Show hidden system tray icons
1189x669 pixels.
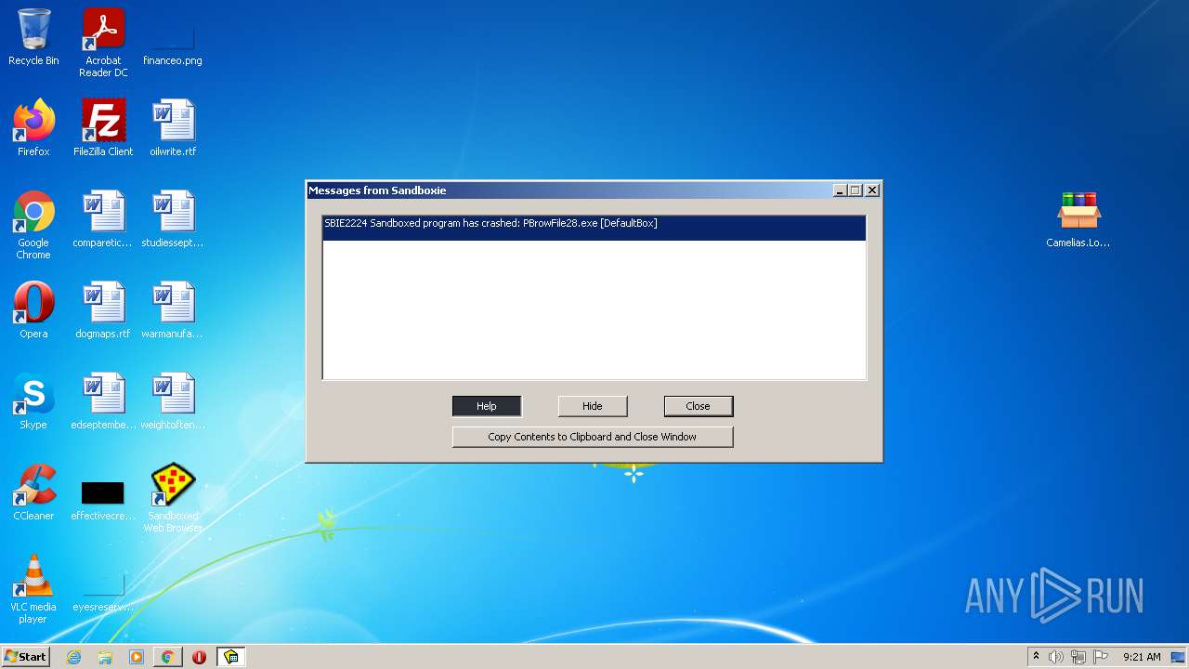click(1036, 657)
